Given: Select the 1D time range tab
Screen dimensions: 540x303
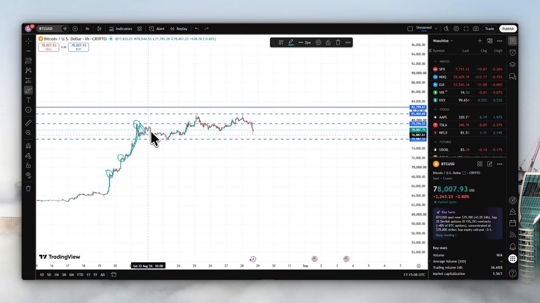Looking at the screenshot, I should [42, 275].
